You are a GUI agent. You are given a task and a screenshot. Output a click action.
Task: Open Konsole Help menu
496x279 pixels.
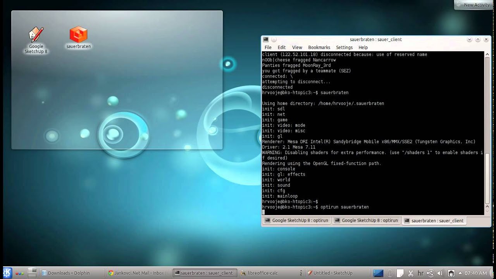(363, 47)
